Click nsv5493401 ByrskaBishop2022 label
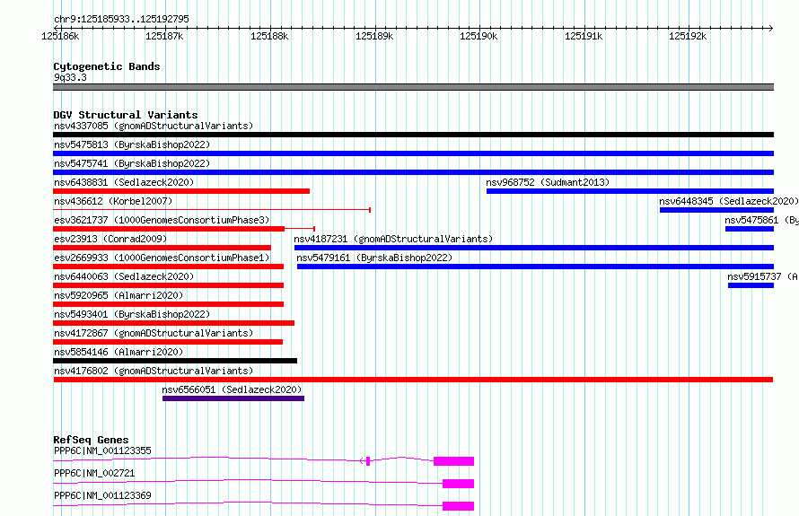799x516 pixels. point(132,314)
